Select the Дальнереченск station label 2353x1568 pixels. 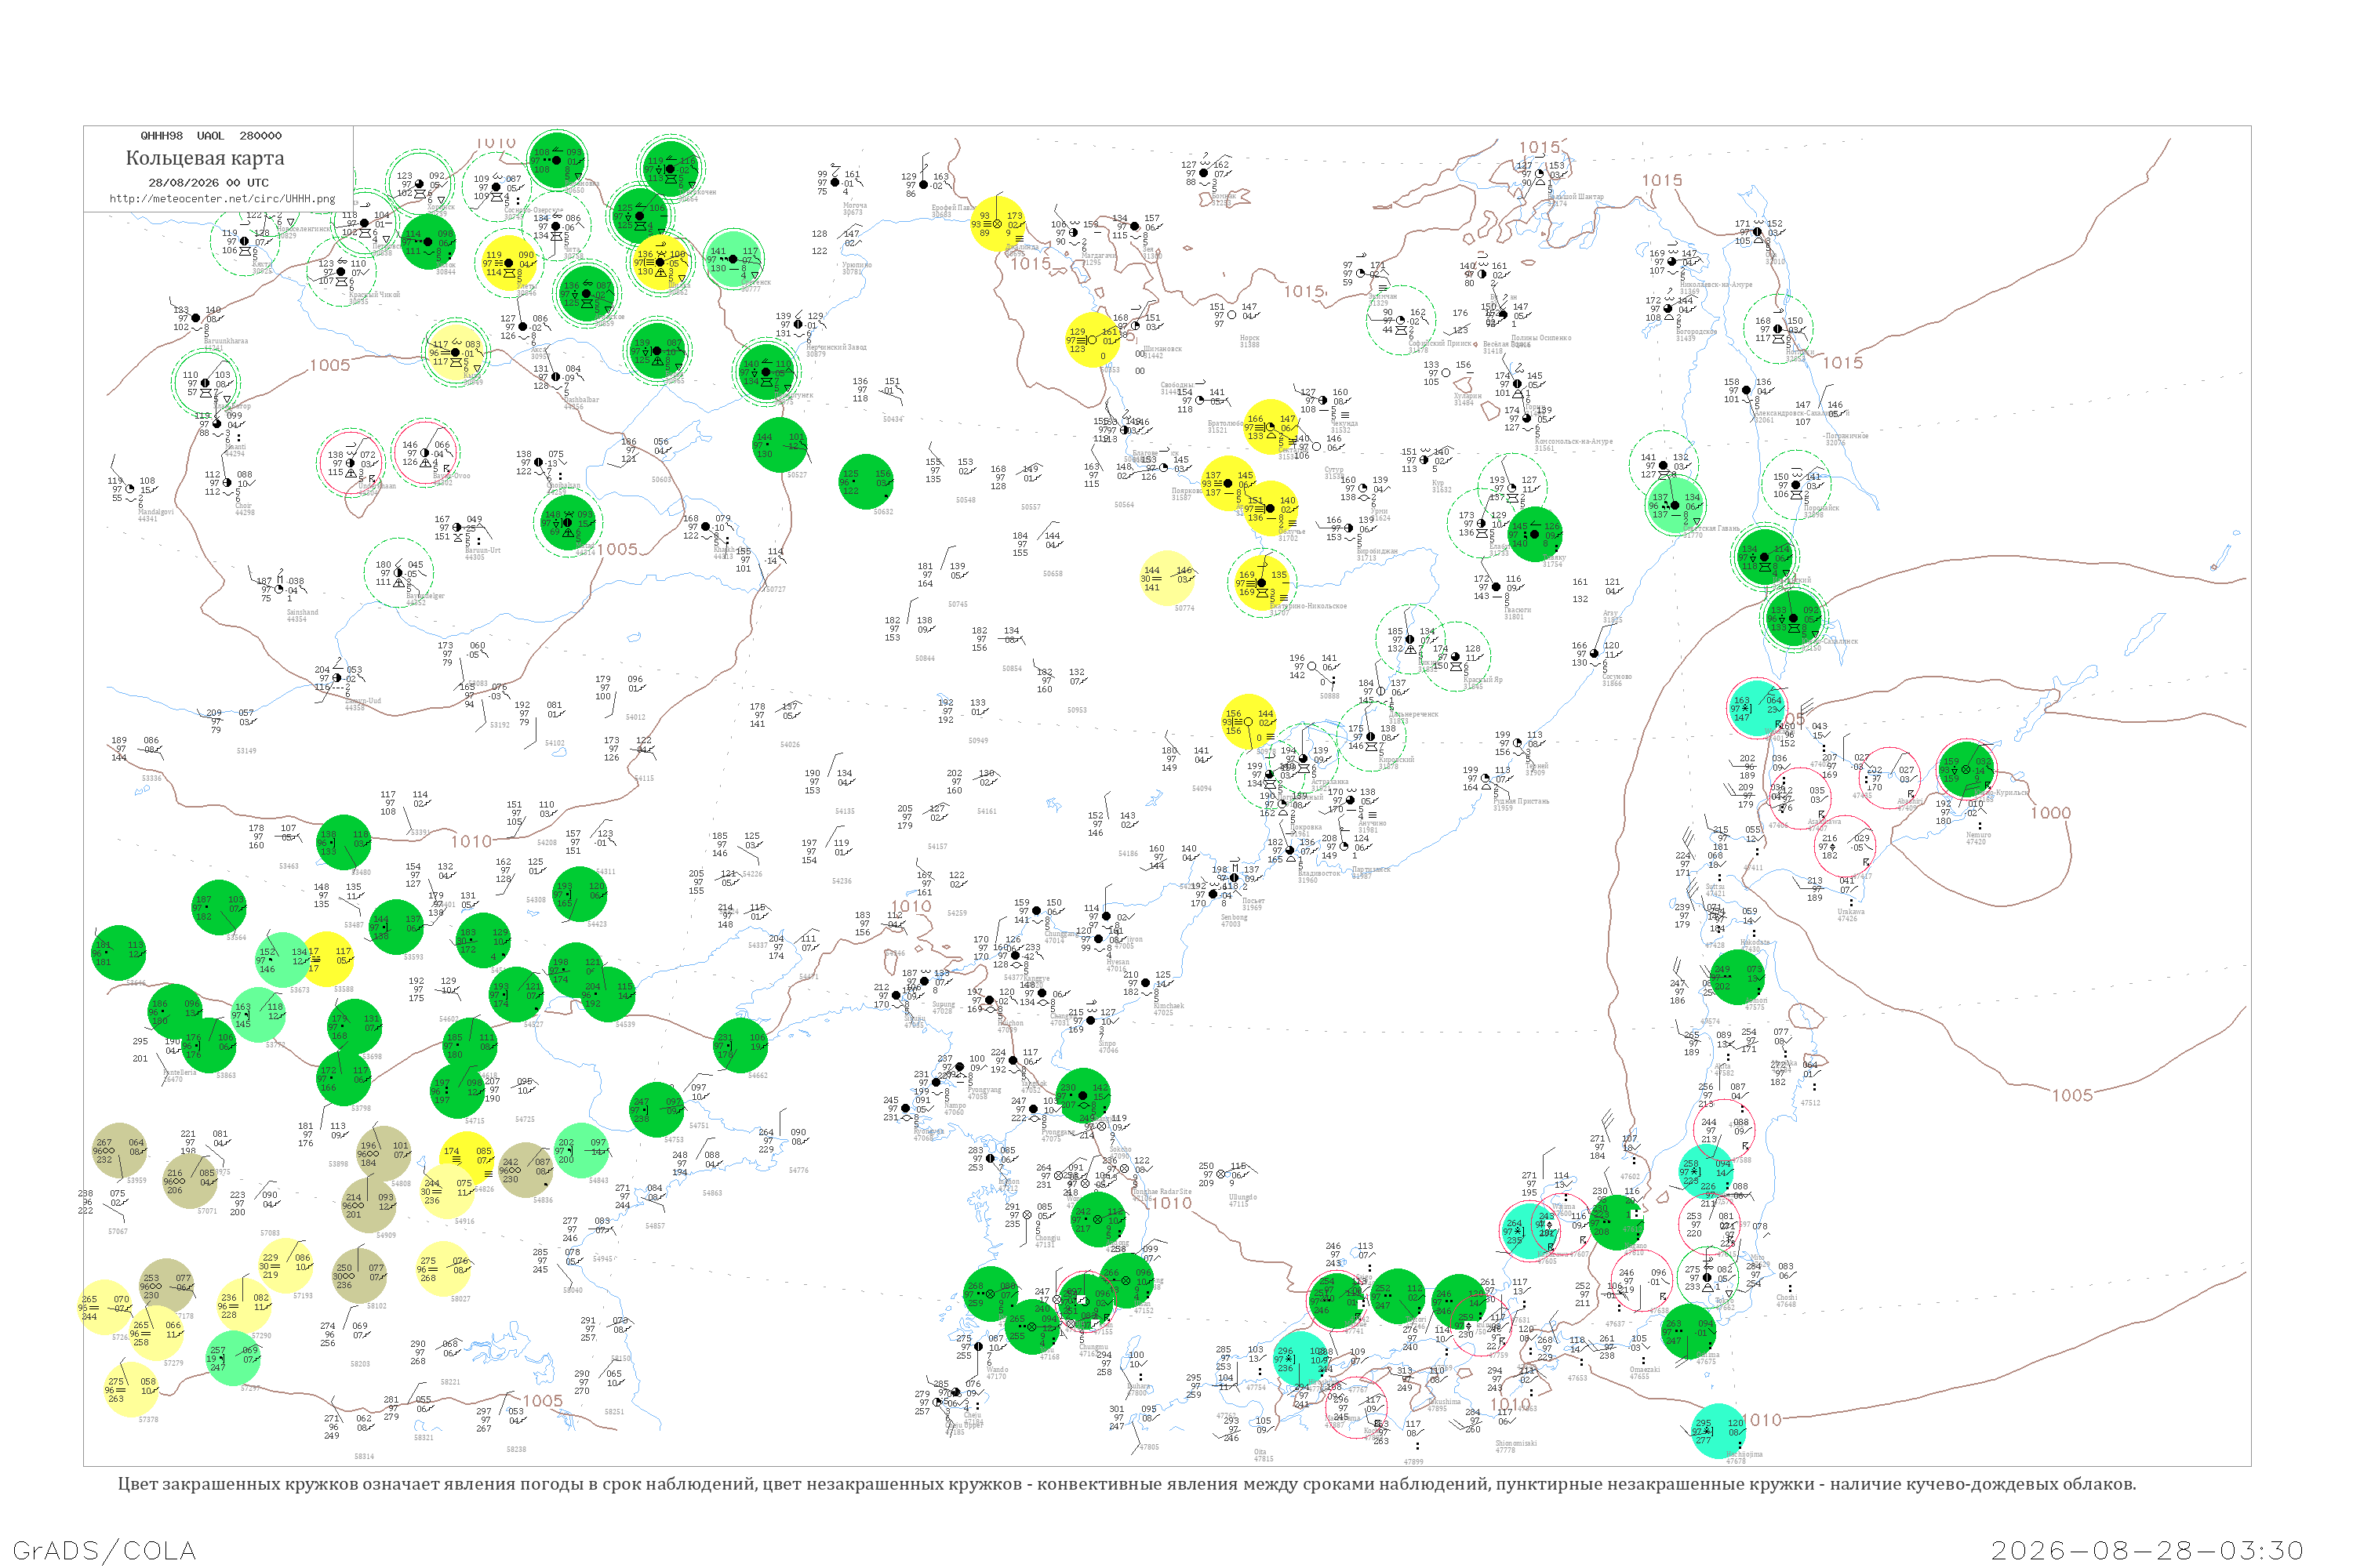[x=1413, y=715]
